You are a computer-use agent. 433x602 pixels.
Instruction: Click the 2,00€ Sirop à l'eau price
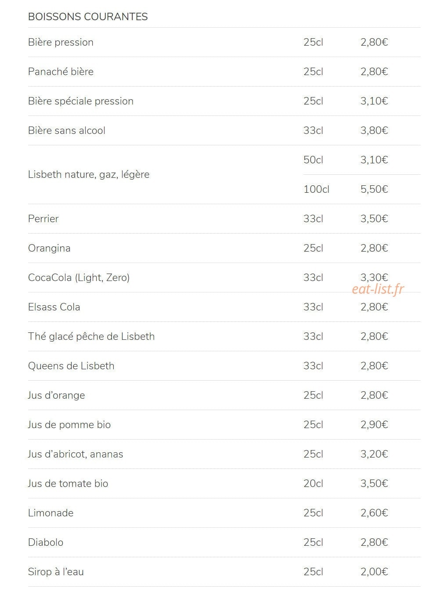(374, 572)
